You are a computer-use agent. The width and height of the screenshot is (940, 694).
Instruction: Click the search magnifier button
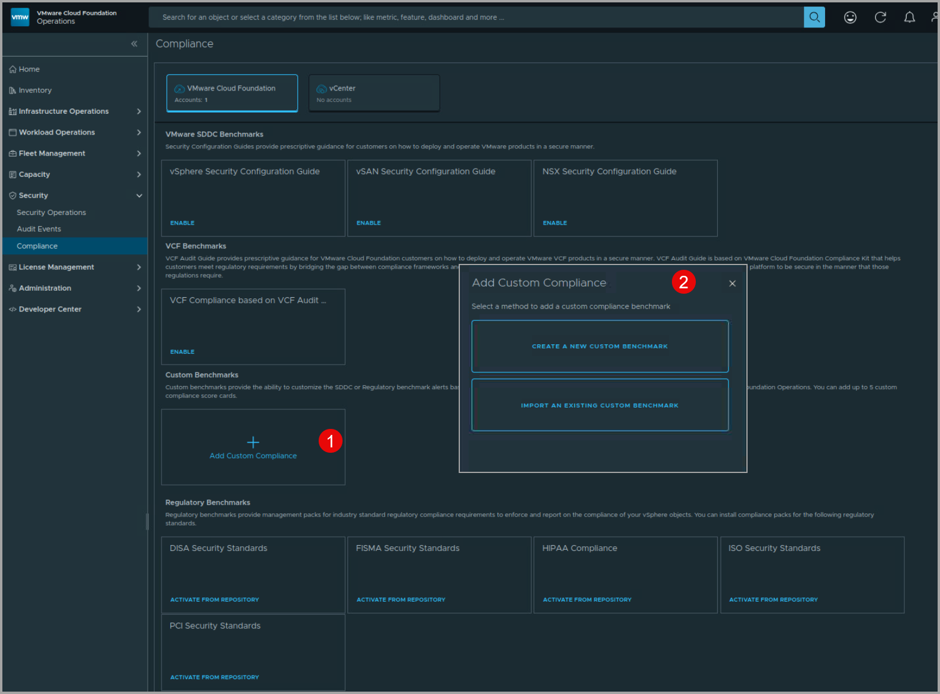point(814,17)
